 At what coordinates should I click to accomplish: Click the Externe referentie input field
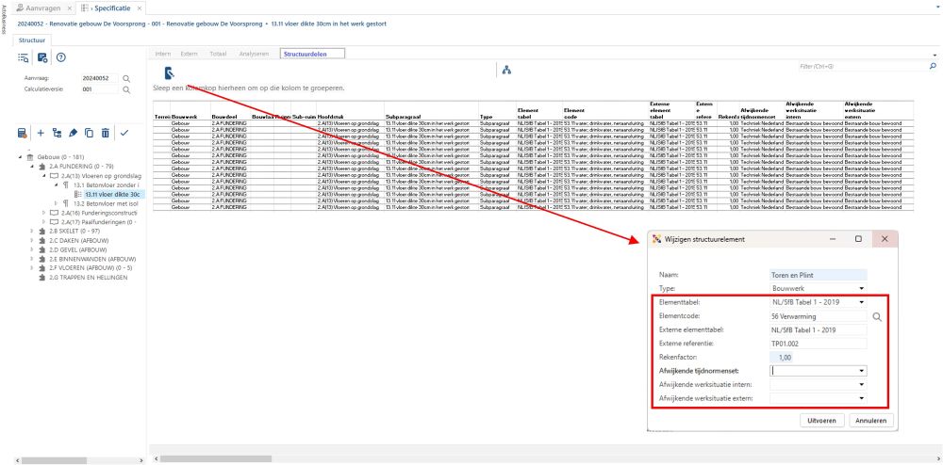817,344
